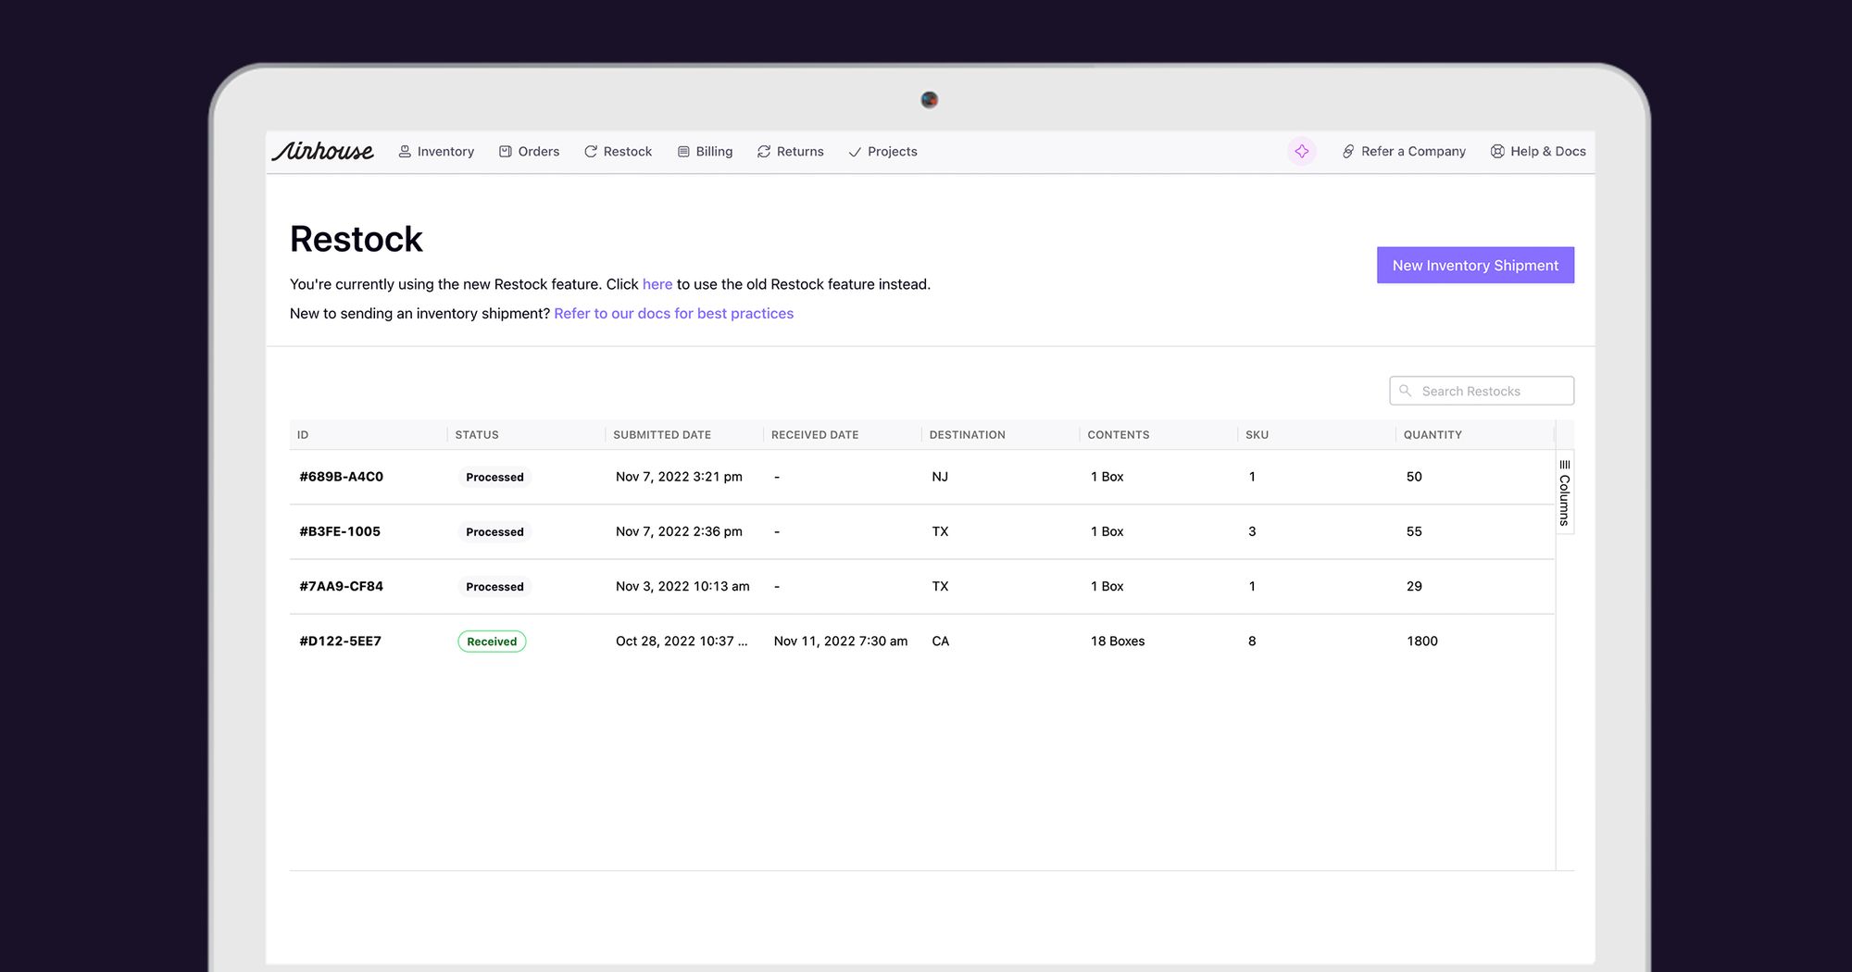Click the Billing receipt icon

click(682, 151)
